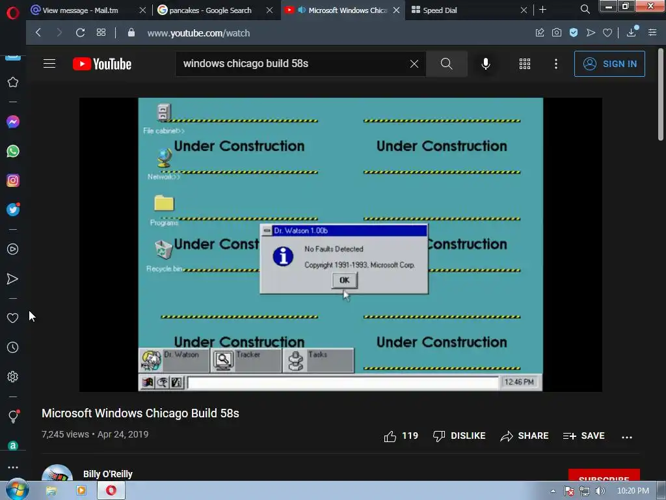Click the SIGN IN button

pos(609,64)
